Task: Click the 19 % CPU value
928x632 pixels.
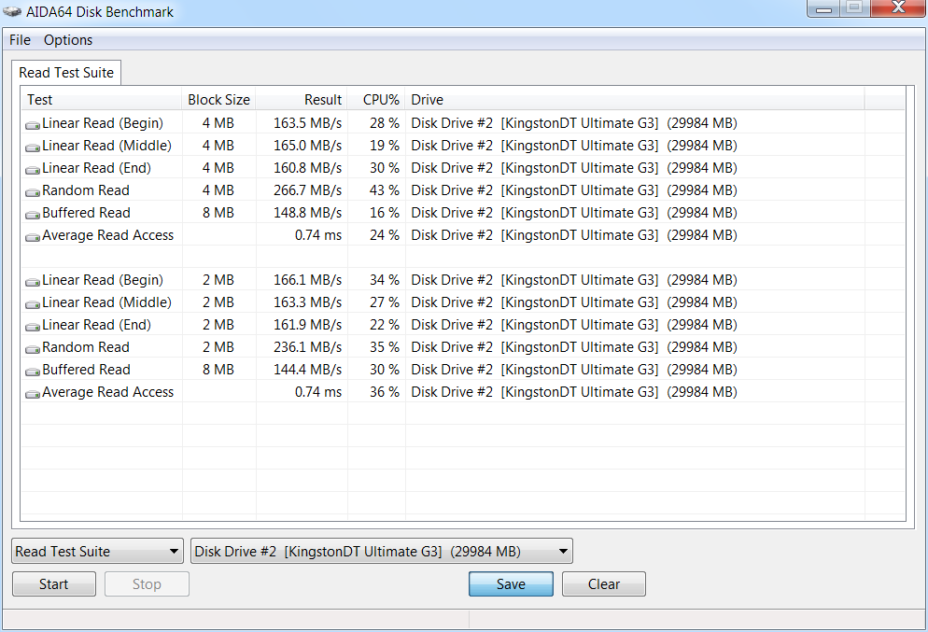Action: pyautogui.click(x=385, y=146)
